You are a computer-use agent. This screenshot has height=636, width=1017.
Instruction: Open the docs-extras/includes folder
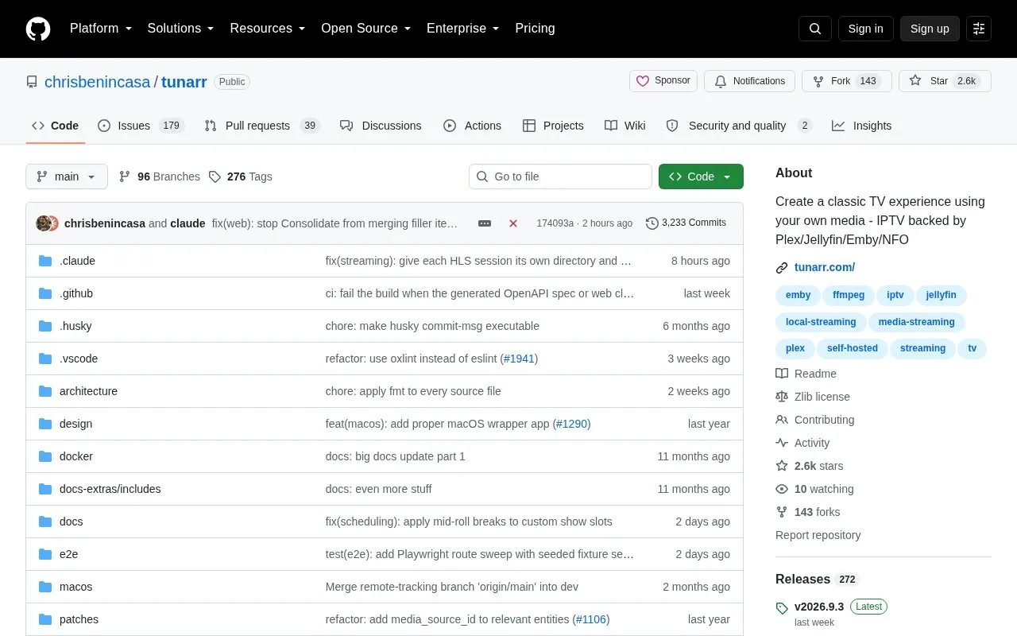tap(110, 489)
